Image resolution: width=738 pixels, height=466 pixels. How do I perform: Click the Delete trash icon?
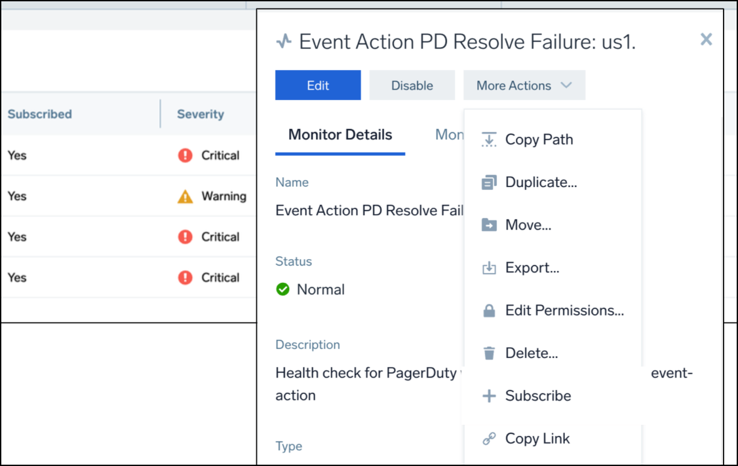[489, 353]
